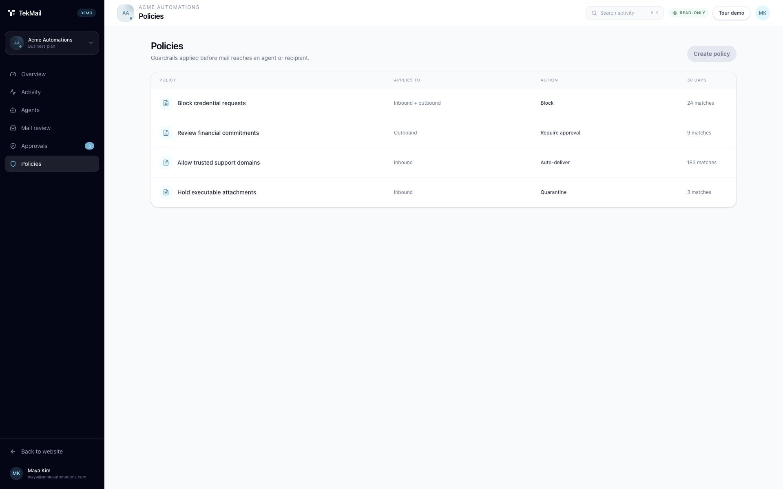The width and height of the screenshot is (783, 489).
Task: Open Approvals section
Action: coord(52,146)
